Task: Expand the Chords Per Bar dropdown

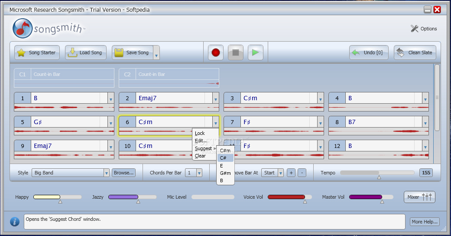Action: pos(199,173)
